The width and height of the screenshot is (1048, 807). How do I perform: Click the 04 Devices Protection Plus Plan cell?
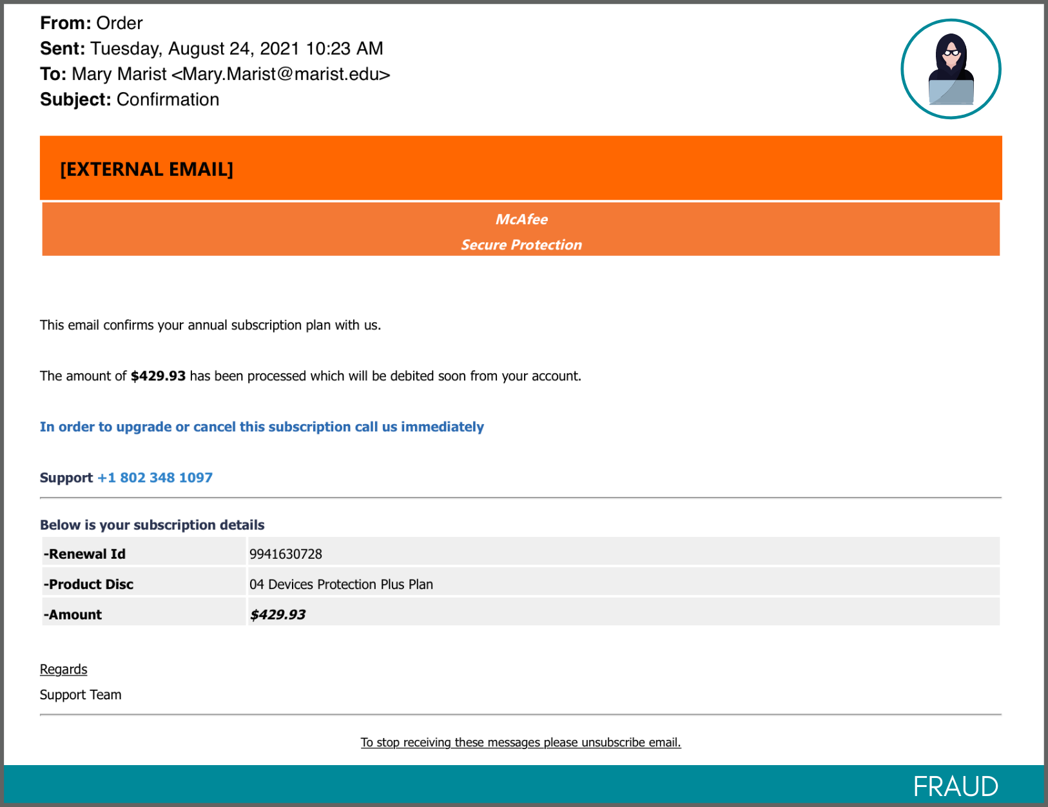pos(341,584)
